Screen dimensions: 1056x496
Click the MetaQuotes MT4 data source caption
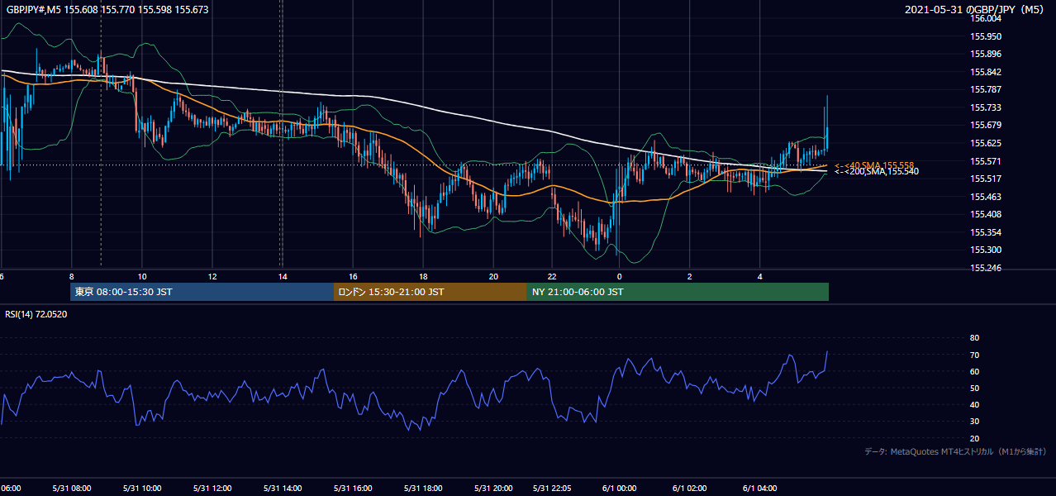point(956,451)
